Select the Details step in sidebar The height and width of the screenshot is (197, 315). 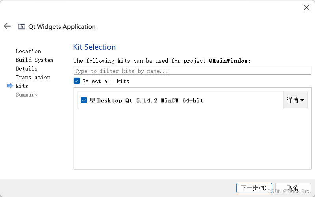[x=26, y=69]
